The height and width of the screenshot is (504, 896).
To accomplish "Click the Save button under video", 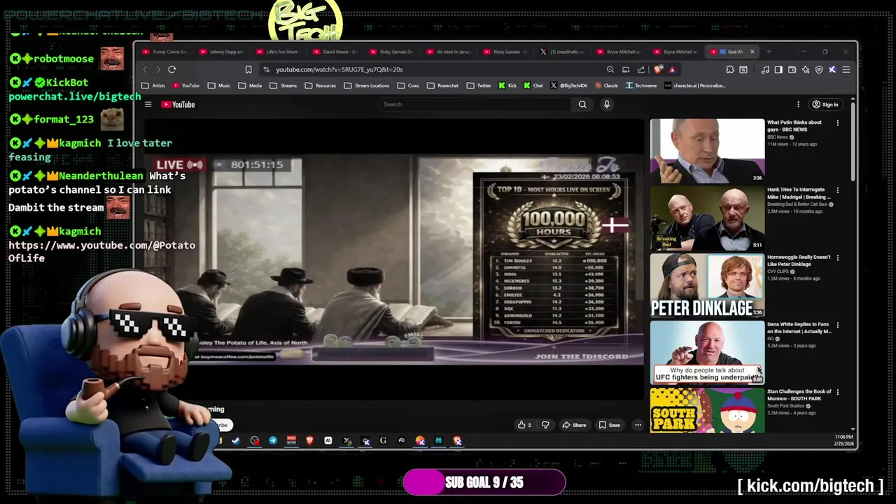I will point(609,425).
